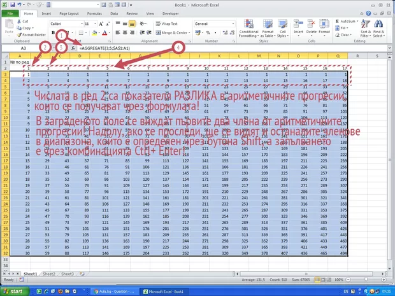The height and width of the screenshot is (296, 395).
Task: Toggle Bold formatting
Action: pos(54,32)
